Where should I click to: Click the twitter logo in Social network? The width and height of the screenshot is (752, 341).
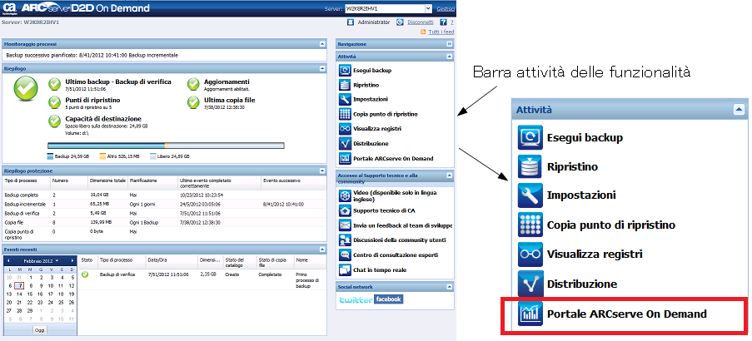pos(356,299)
